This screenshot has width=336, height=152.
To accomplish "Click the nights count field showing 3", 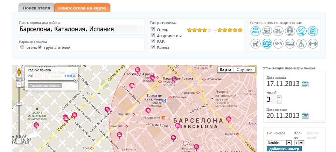I will tap(271, 99).
